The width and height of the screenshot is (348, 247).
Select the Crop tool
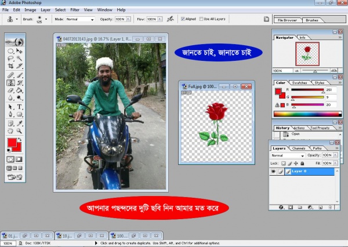coord(10,66)
